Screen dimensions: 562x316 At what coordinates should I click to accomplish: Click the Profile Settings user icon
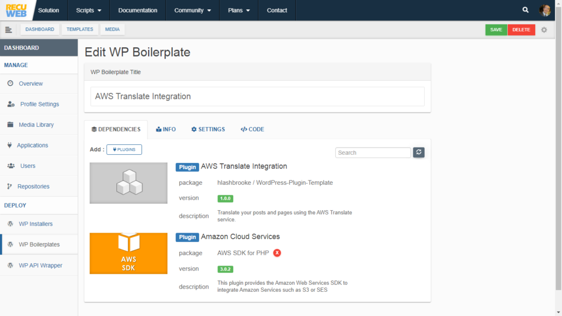(11, 104)
